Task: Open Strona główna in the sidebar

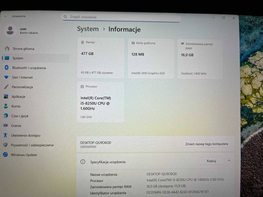Action: pos(36,49)
